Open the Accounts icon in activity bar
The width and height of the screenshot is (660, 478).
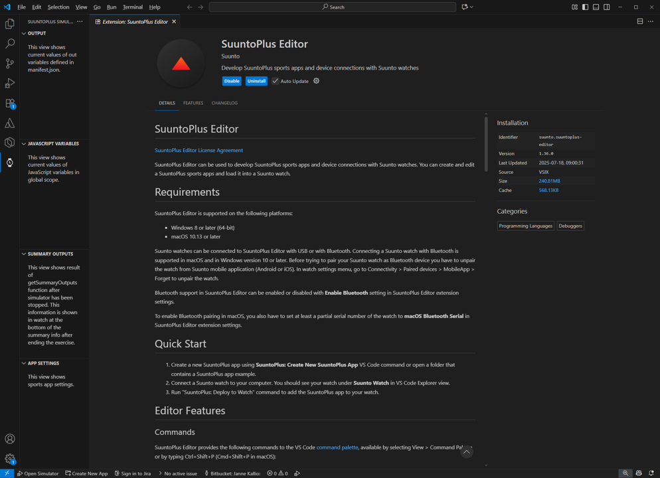(10, 439)
